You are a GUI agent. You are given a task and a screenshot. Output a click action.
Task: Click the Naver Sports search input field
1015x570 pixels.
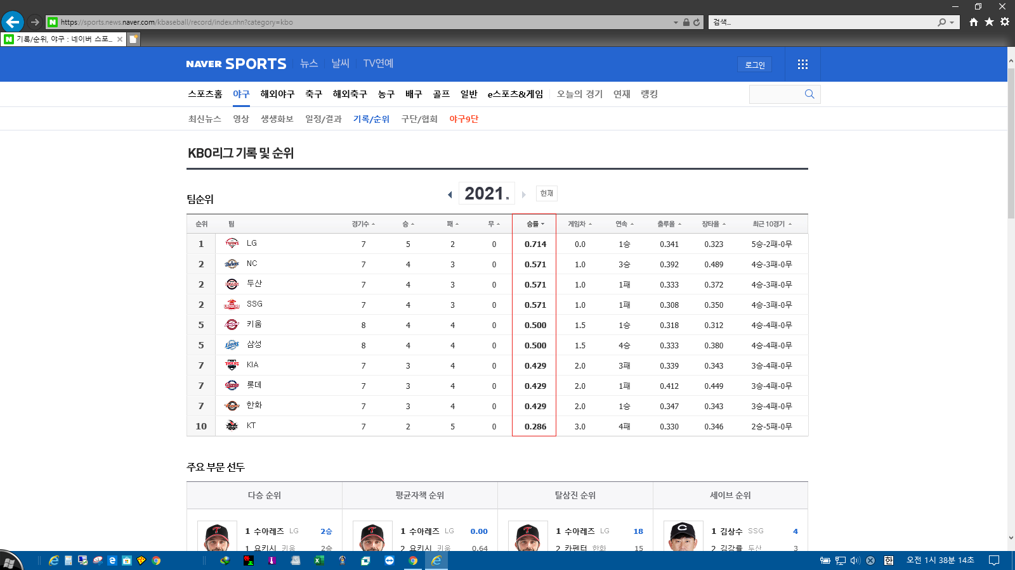point(776,94)
